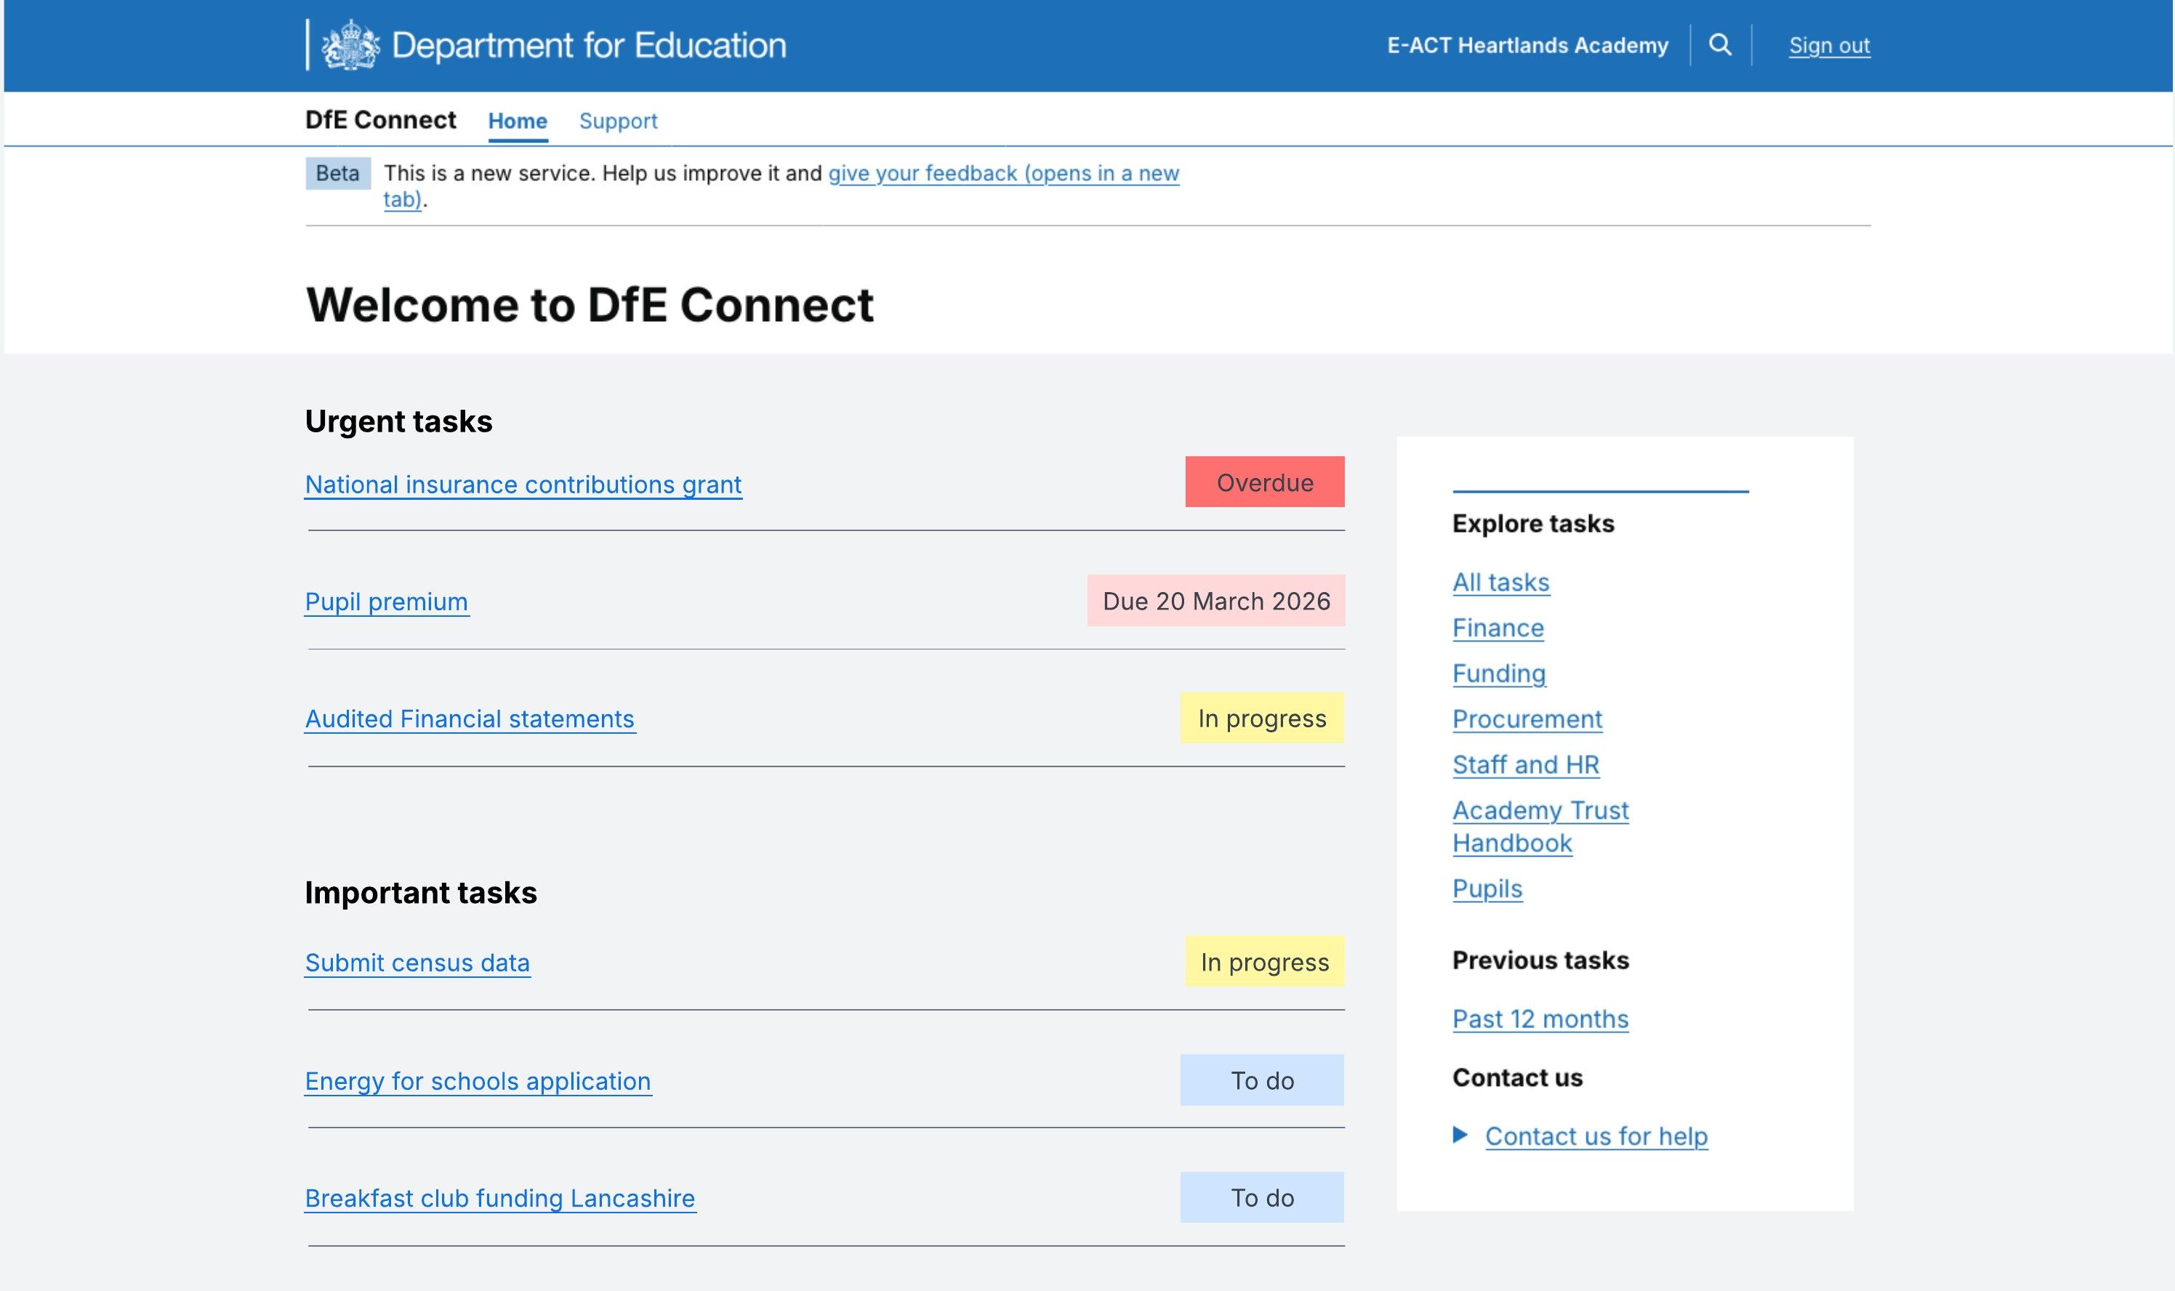Open the Finance tasks category
The image size is (2175, 1291).
click(1497, 627)
